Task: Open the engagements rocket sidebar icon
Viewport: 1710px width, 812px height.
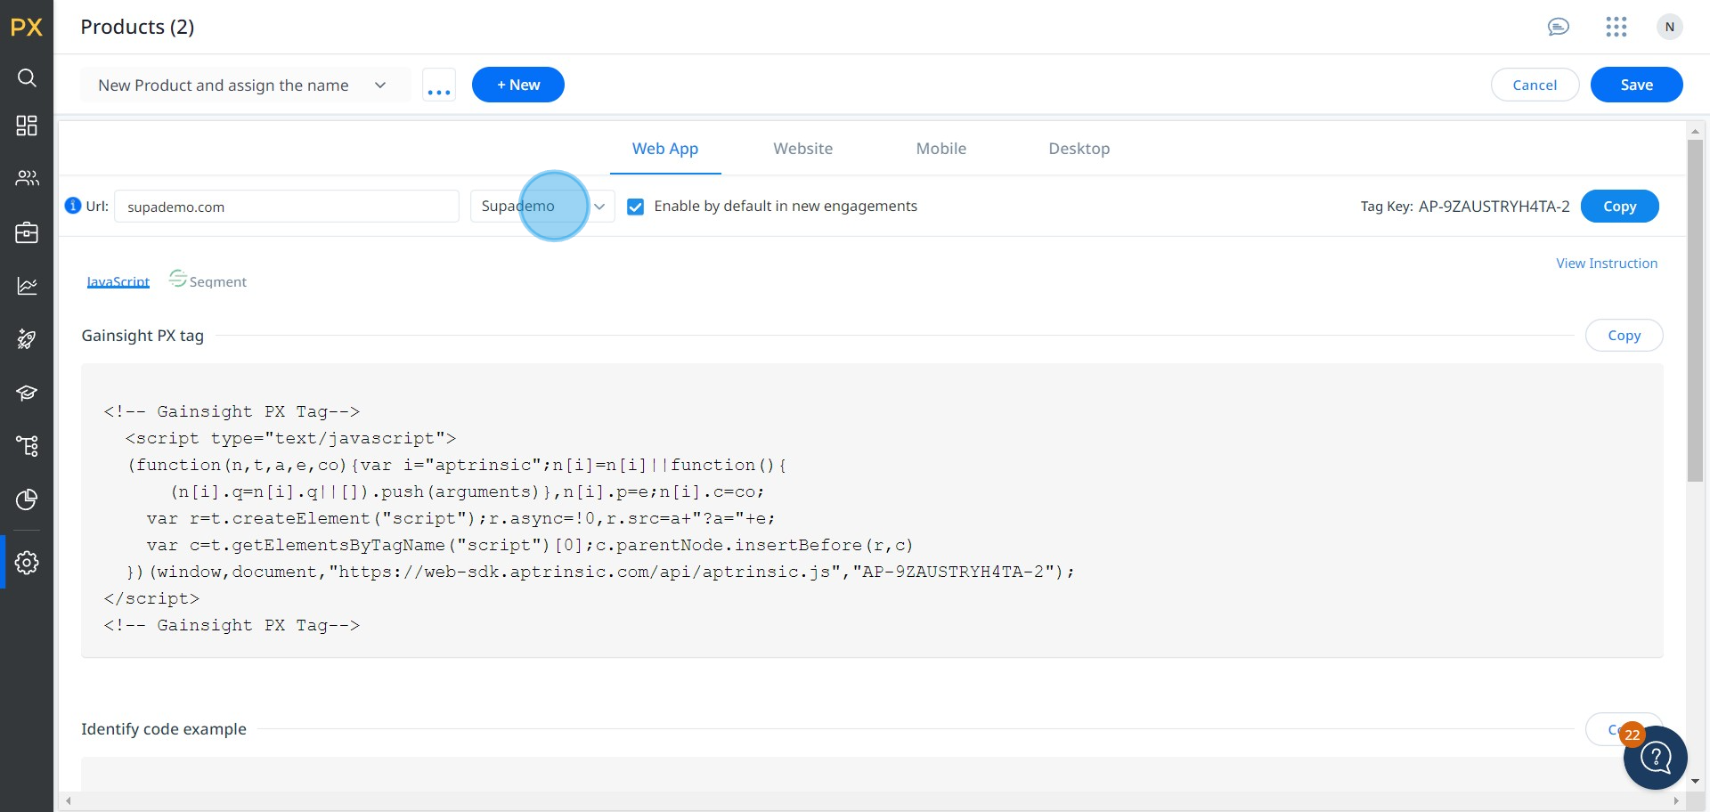Action: click(27, 339)
